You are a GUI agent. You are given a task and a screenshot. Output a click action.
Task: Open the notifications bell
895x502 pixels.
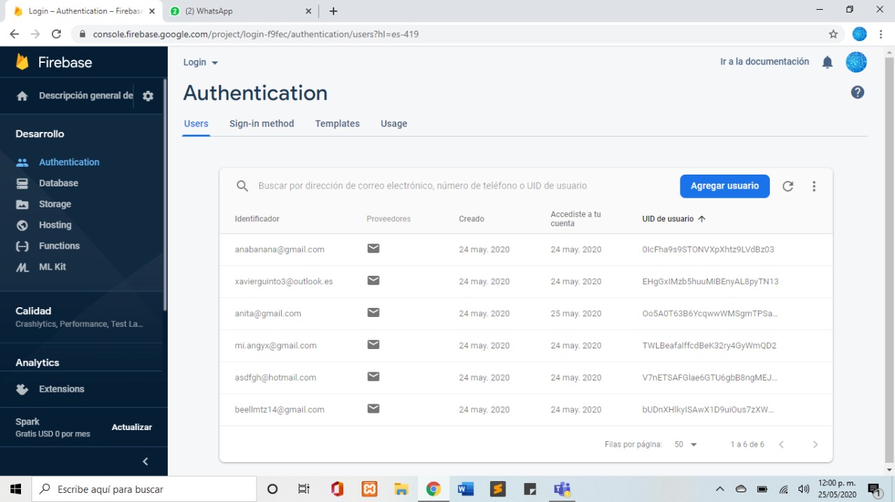pos(827,62)
